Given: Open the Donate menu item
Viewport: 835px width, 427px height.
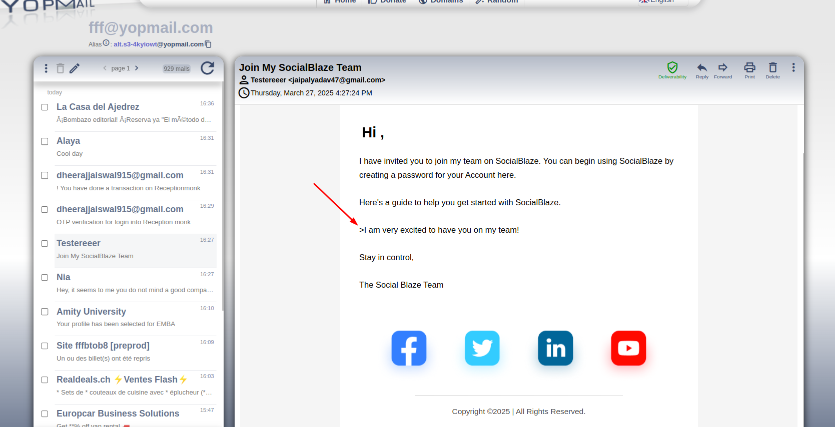Looking at the screenshot, I should click(x=387, y=1).
